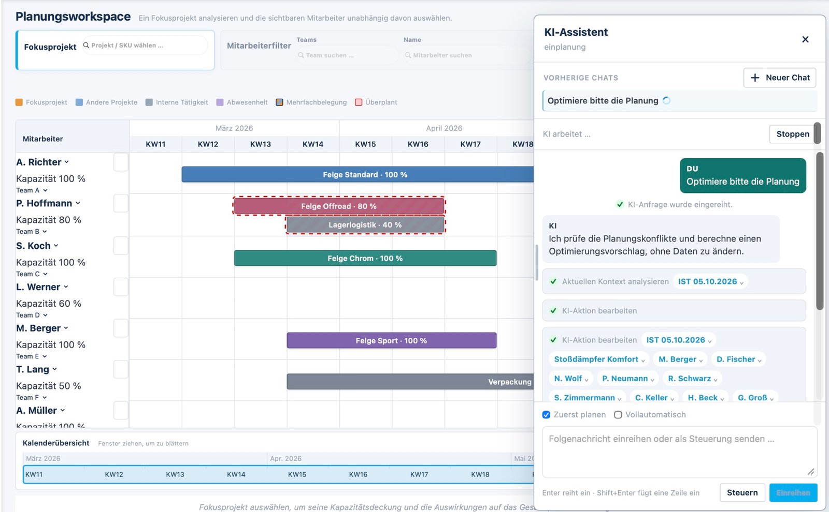Open the IST 05.10.2026 chip in Kontext row
The image size is (829, 512).
click(x=710, y=281)
